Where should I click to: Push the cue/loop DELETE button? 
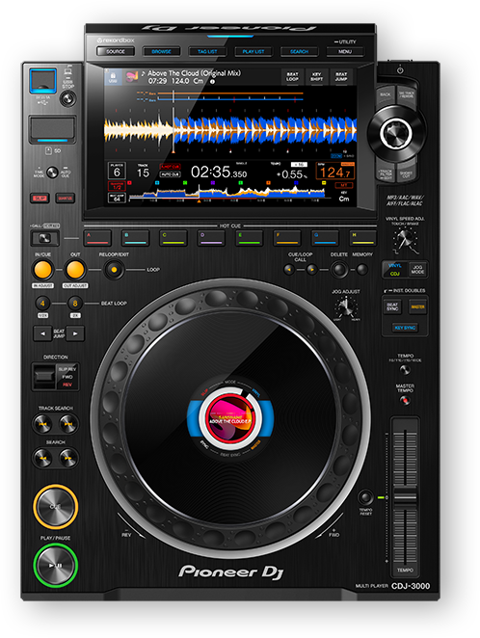click(x=339, y=269)
